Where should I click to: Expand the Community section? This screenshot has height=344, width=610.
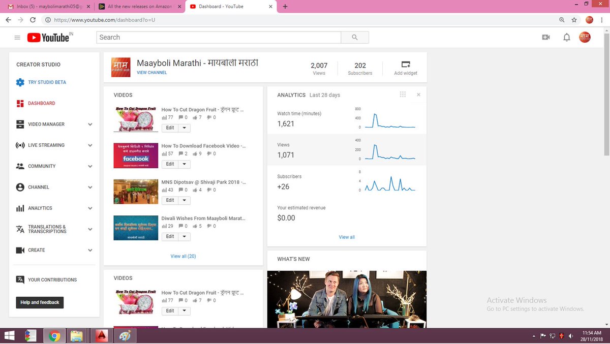click(x=90, y=166)
